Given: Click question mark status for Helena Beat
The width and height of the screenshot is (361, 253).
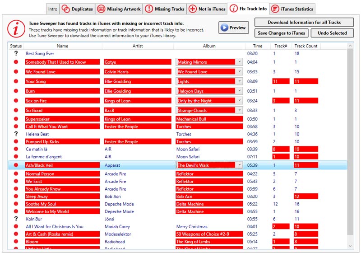Looking at the screenshot, I should pos(16,134).
